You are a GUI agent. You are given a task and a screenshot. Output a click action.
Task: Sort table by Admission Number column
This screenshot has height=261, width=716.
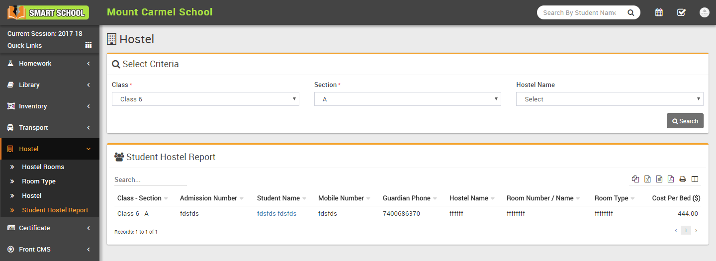pyautogui.click(x=208, y=198)
